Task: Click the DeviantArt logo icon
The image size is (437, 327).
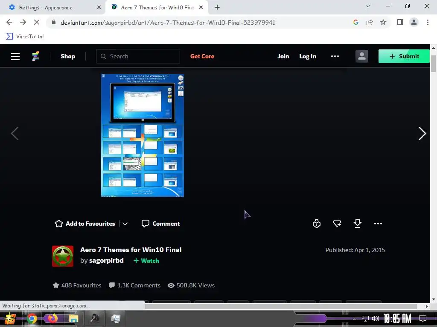Action: tap(35, 57)
